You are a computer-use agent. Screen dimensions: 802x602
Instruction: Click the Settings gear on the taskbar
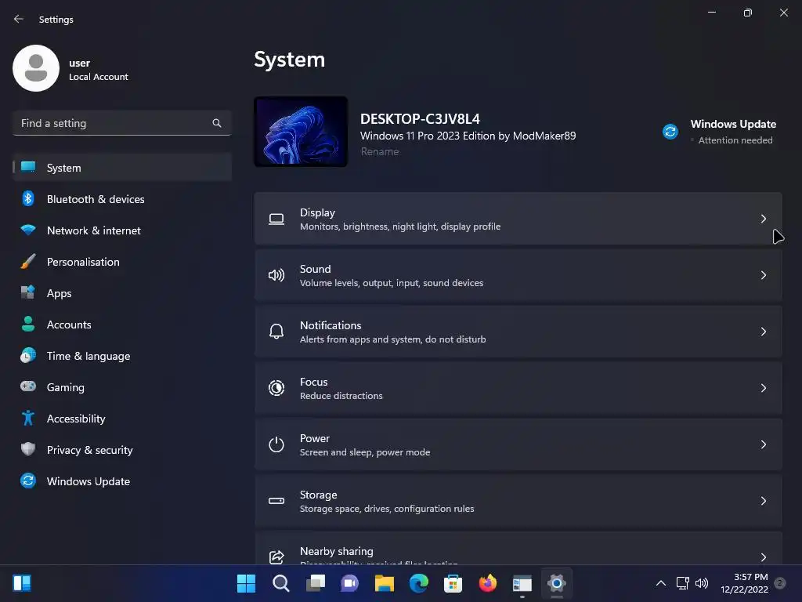[557, 583]
